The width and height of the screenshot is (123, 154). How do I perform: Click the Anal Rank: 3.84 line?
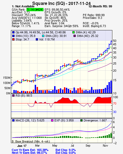pos(54,23)
